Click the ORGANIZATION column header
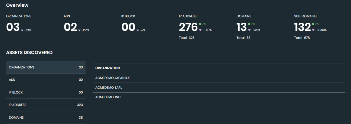 click(x=107, y=68)
